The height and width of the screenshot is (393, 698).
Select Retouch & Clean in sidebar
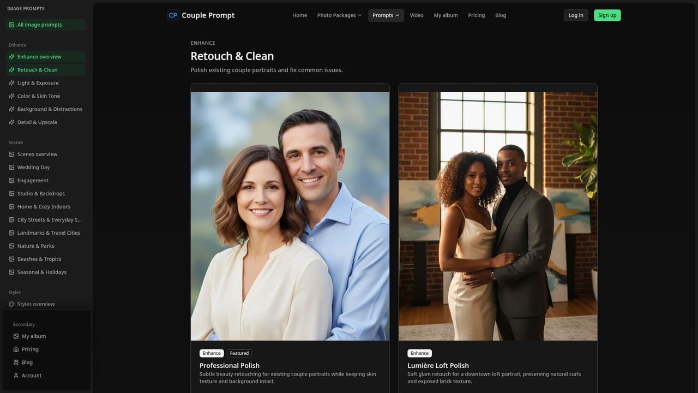[x=46, y=70]
